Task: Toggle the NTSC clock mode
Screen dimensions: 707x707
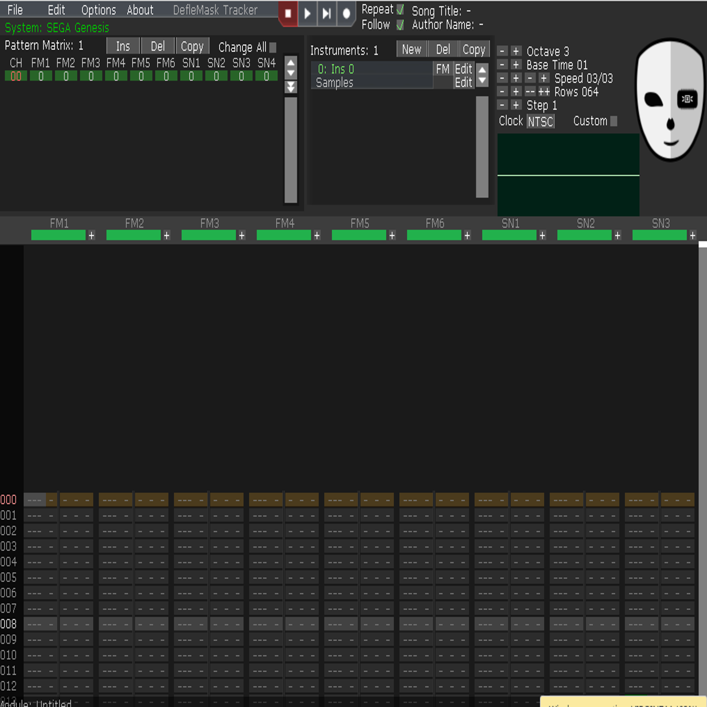Action: point(540,122)
